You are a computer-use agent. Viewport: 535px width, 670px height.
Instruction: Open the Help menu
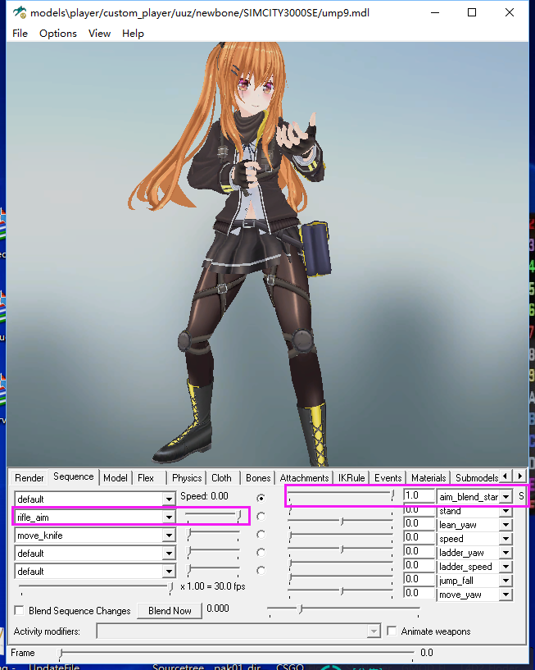tap(133, 34)
